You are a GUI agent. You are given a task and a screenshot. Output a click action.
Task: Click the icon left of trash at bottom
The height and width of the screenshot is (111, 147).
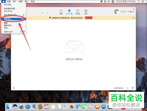pyautogui.click(x=127, y=88)
